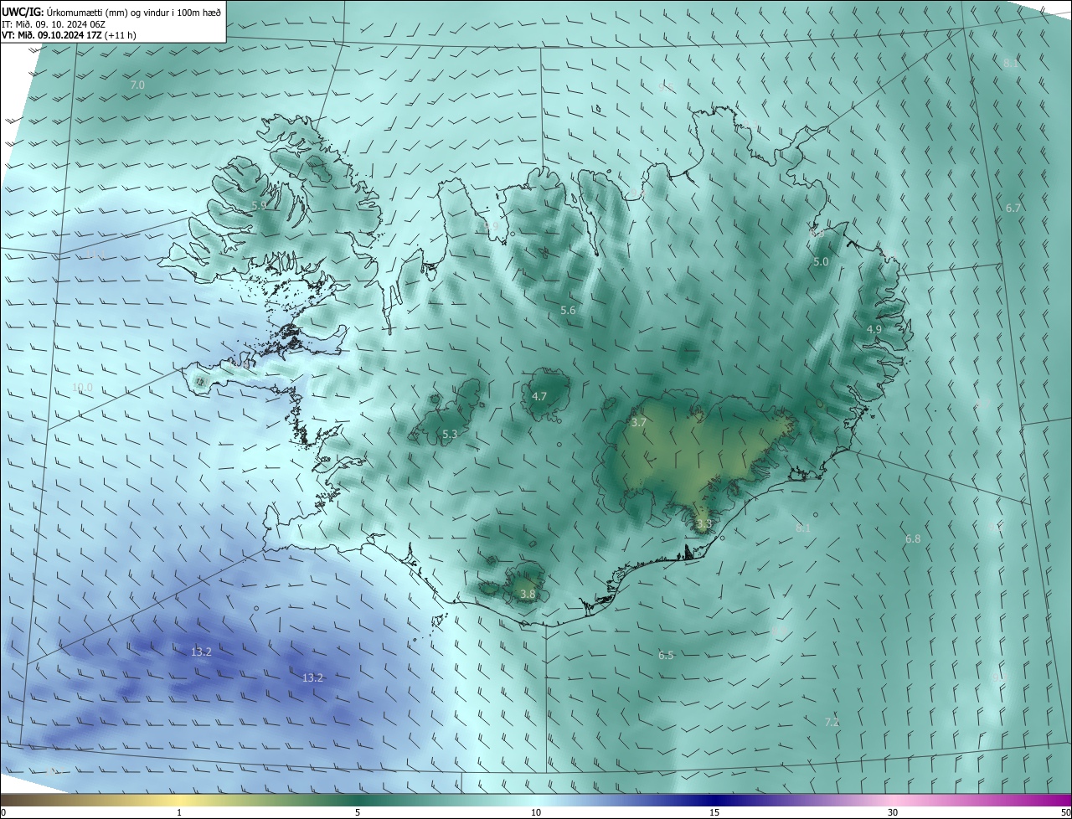Image resolution: width=1072 pixels, height=819 pixels.
Task: Click the 3.7 label on Vatnajökull glacier
Action: point(638,423)
